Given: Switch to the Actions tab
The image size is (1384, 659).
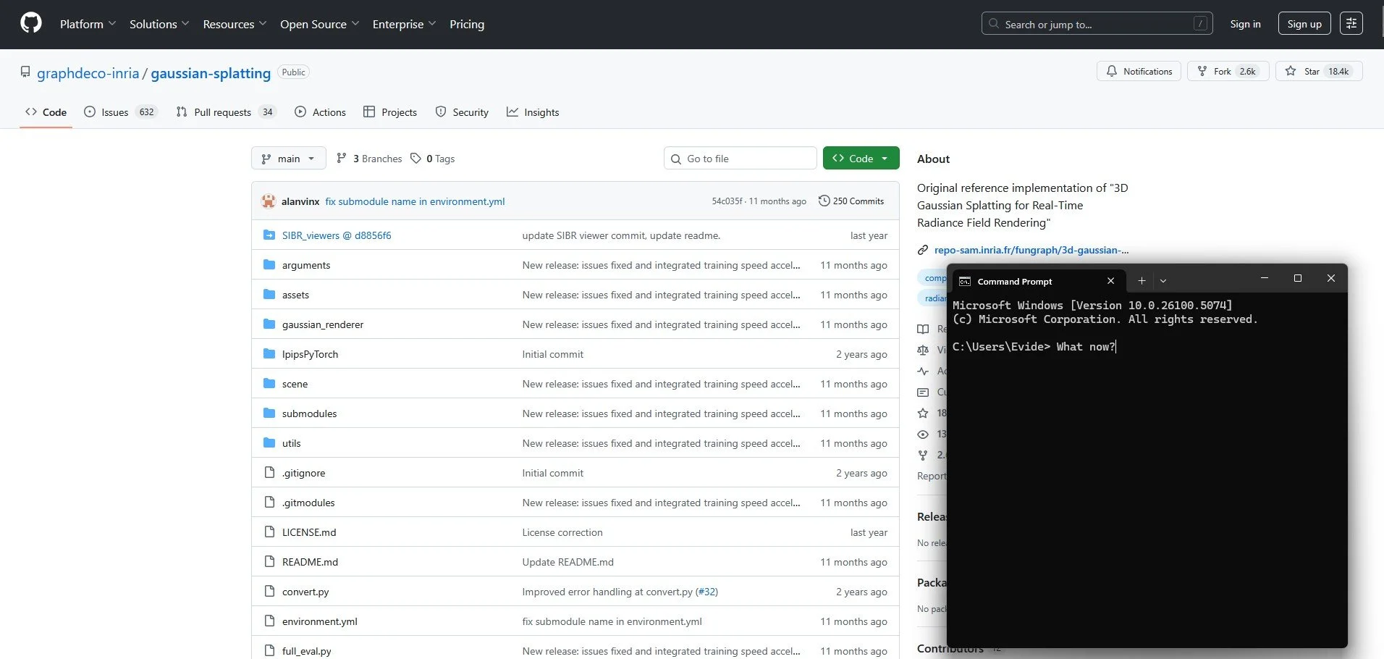Looking at the screenshot, I should (320, 112).
